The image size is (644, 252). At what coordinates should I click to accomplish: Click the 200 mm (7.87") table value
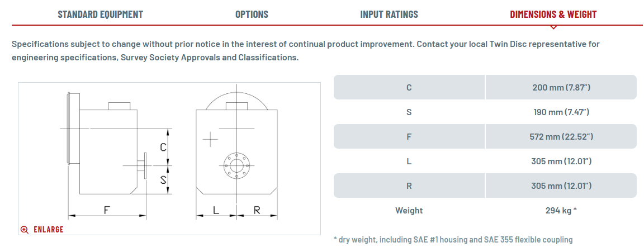(x=561, y=87)
